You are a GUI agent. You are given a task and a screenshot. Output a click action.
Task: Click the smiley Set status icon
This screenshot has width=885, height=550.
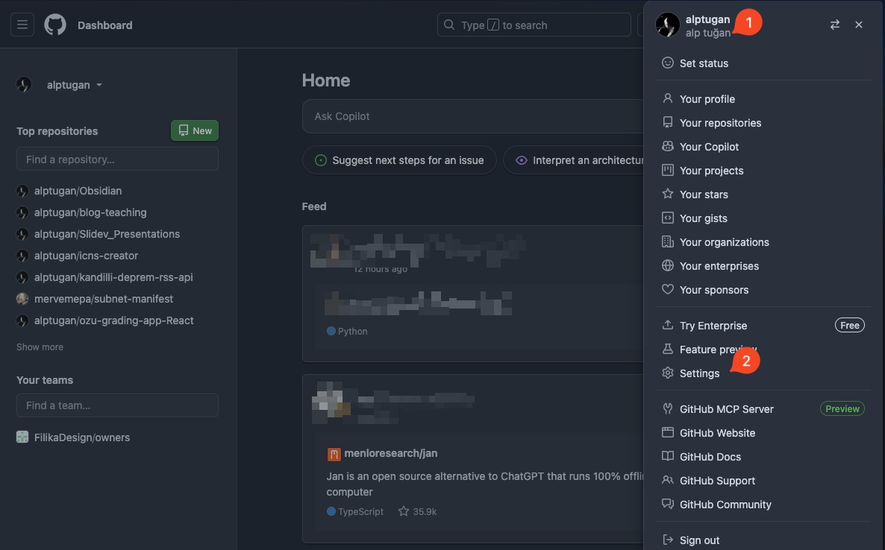tap(668, 63)
